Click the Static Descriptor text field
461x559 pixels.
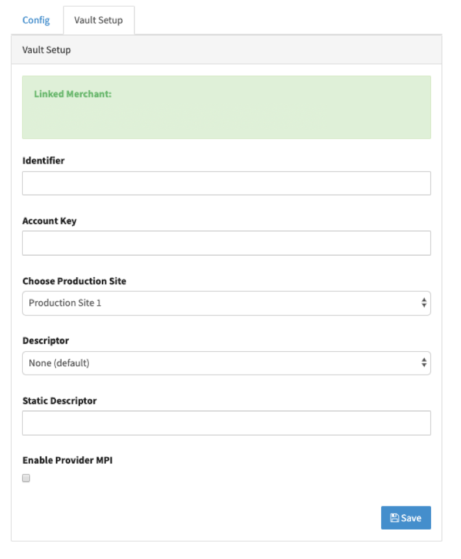coord(226,423)
